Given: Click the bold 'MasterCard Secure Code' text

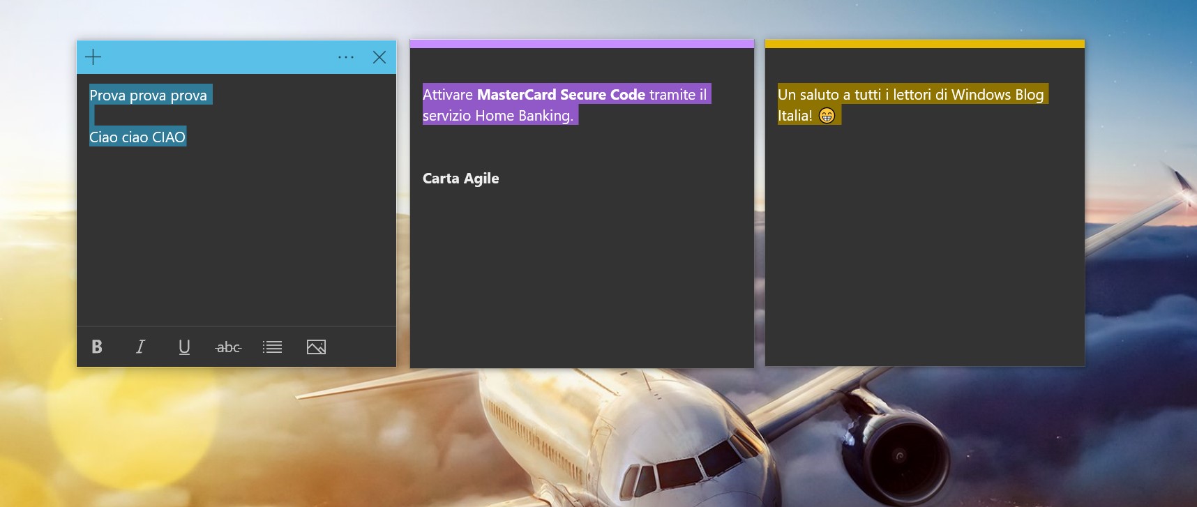Looking at the screenshot, I should coord(561,94).
